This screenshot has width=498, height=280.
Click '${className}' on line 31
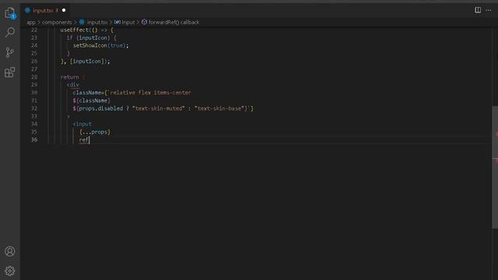[92, 100]
